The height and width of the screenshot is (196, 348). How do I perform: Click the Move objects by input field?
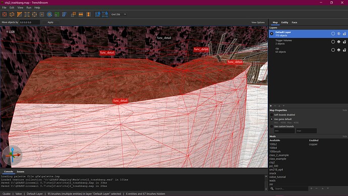(x=30, y=22)
